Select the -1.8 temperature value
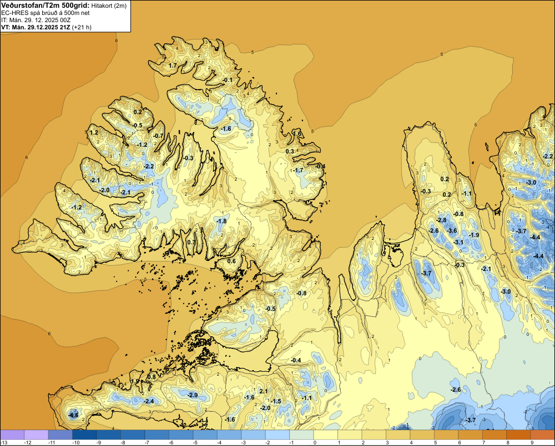 click(x=221, y=221)
